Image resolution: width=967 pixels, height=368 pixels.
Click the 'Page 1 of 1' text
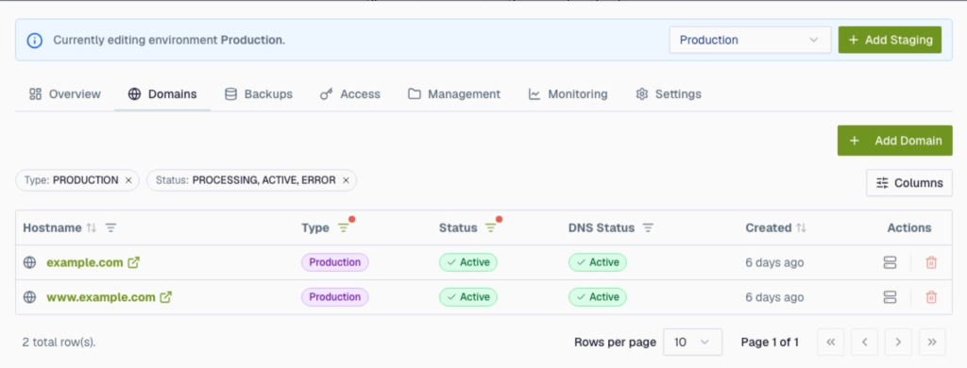tap(771, 343)
